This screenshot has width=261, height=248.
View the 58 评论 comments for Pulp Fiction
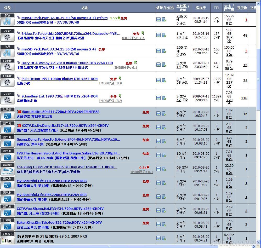click(182, 83)
